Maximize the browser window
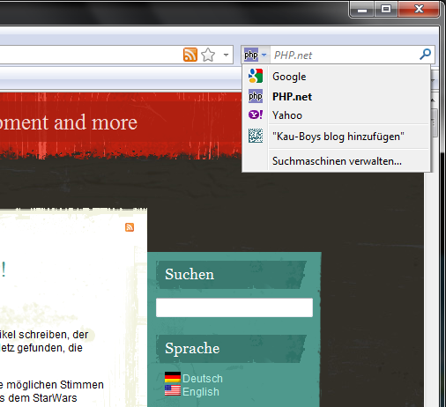Viewport: 446px width, 407px height. (x=386, y=10)
